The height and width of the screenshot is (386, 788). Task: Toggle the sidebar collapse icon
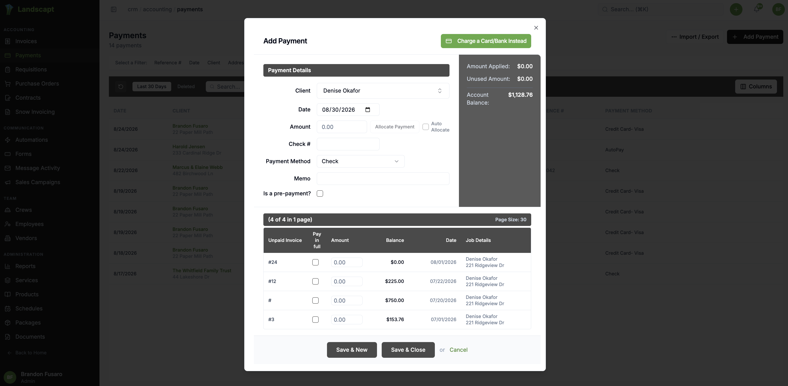point(114,9)
